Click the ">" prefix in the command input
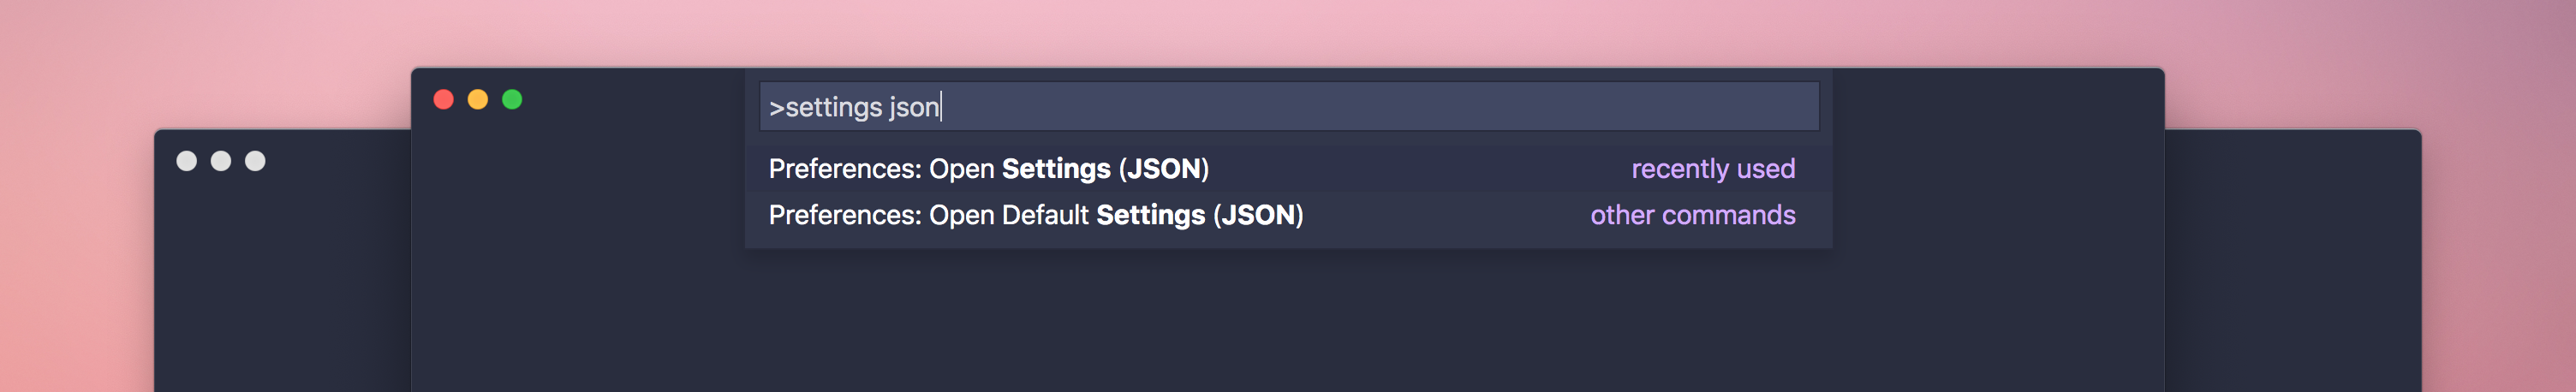The height and width of the screenshot is (392, 2576). [x=777, y=107]
